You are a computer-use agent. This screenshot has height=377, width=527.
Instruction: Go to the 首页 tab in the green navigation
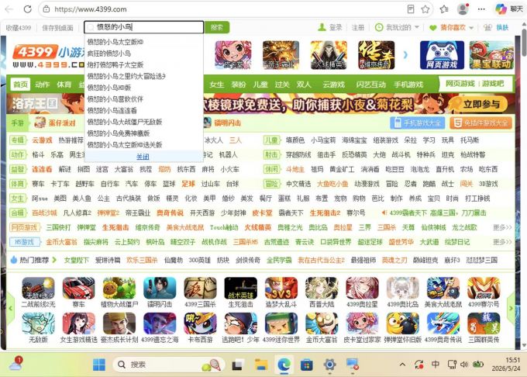coord(20,85)
